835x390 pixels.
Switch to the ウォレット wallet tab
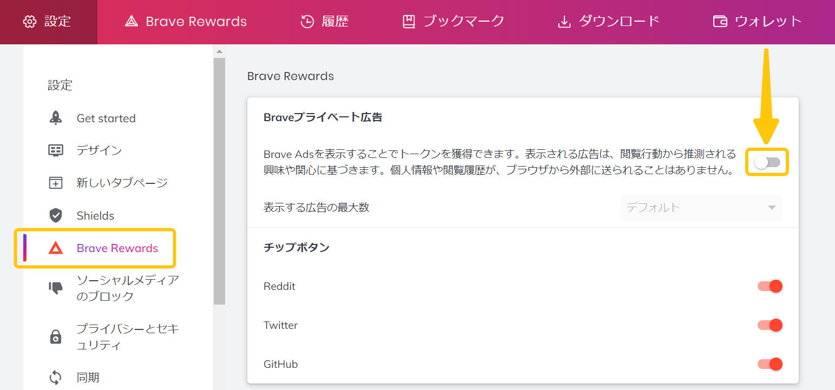(x=758, y=22)
